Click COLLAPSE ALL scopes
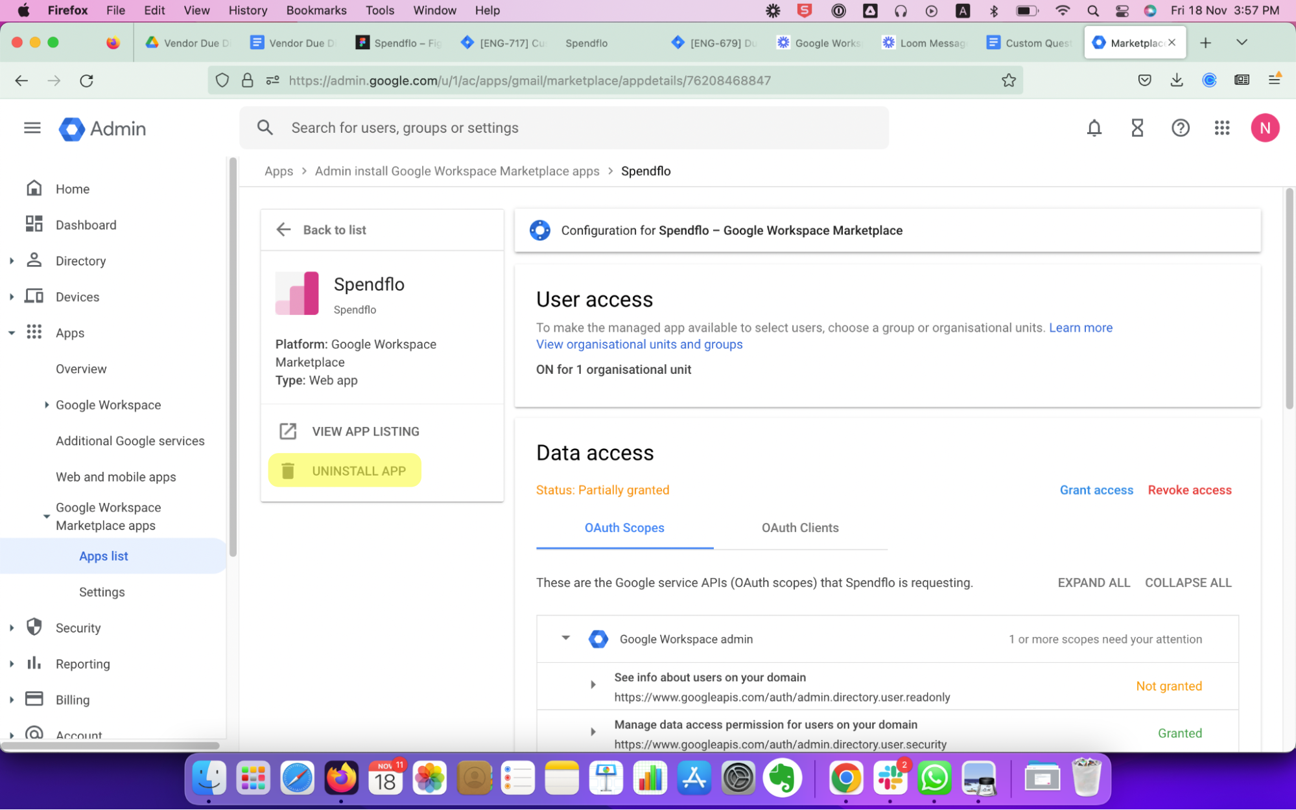 tap(1188, 583)
